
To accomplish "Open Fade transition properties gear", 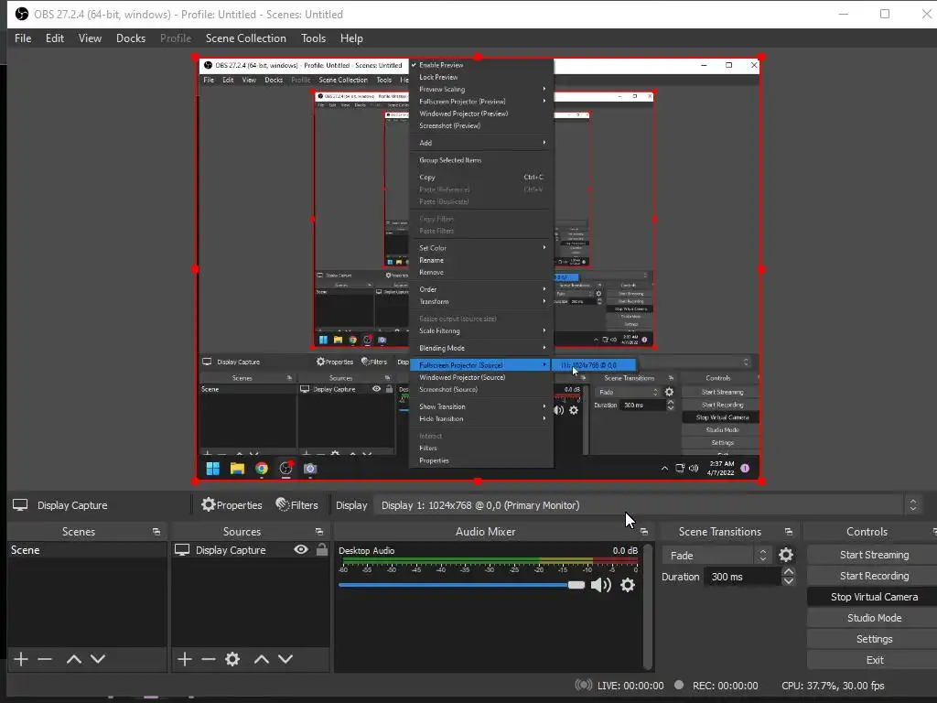I will (786, 556).
